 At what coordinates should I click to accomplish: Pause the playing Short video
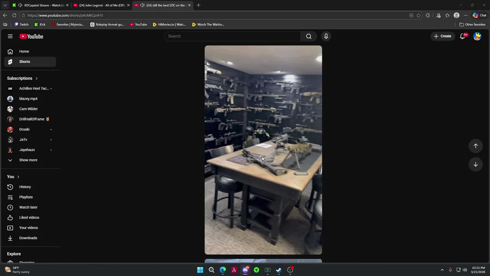pyautogui.click(x=263, y=150)
